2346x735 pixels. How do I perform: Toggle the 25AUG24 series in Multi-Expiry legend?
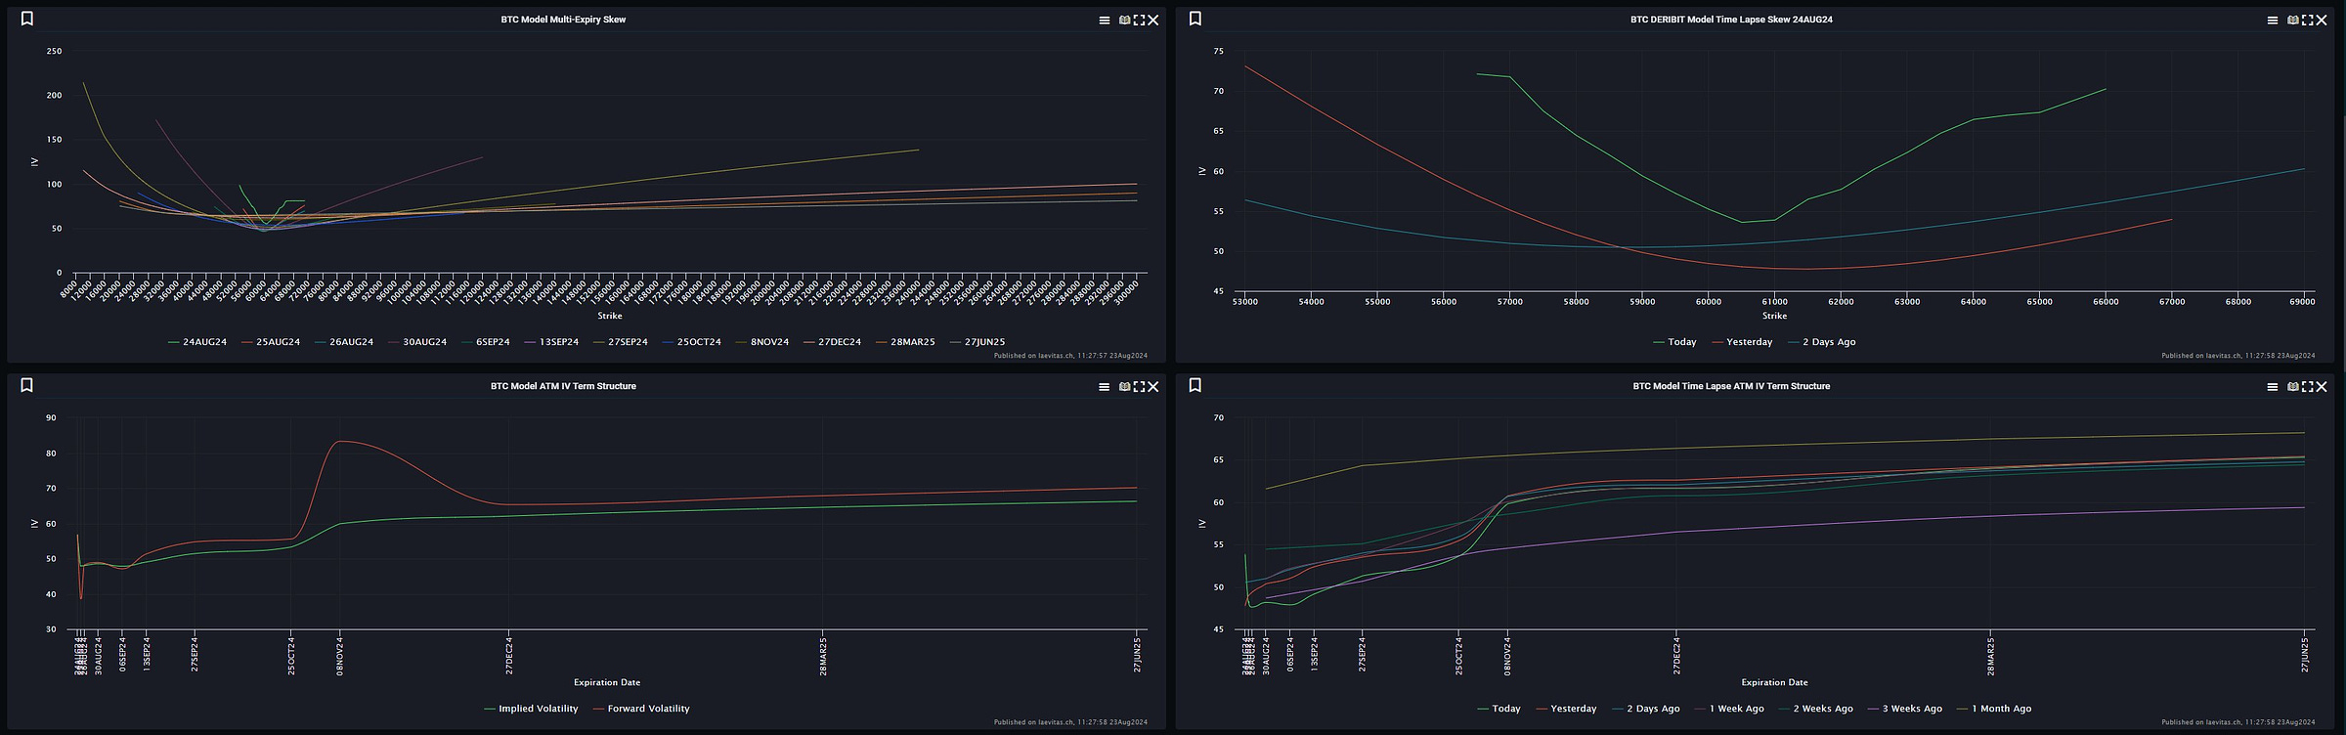[x=271, y=342]
